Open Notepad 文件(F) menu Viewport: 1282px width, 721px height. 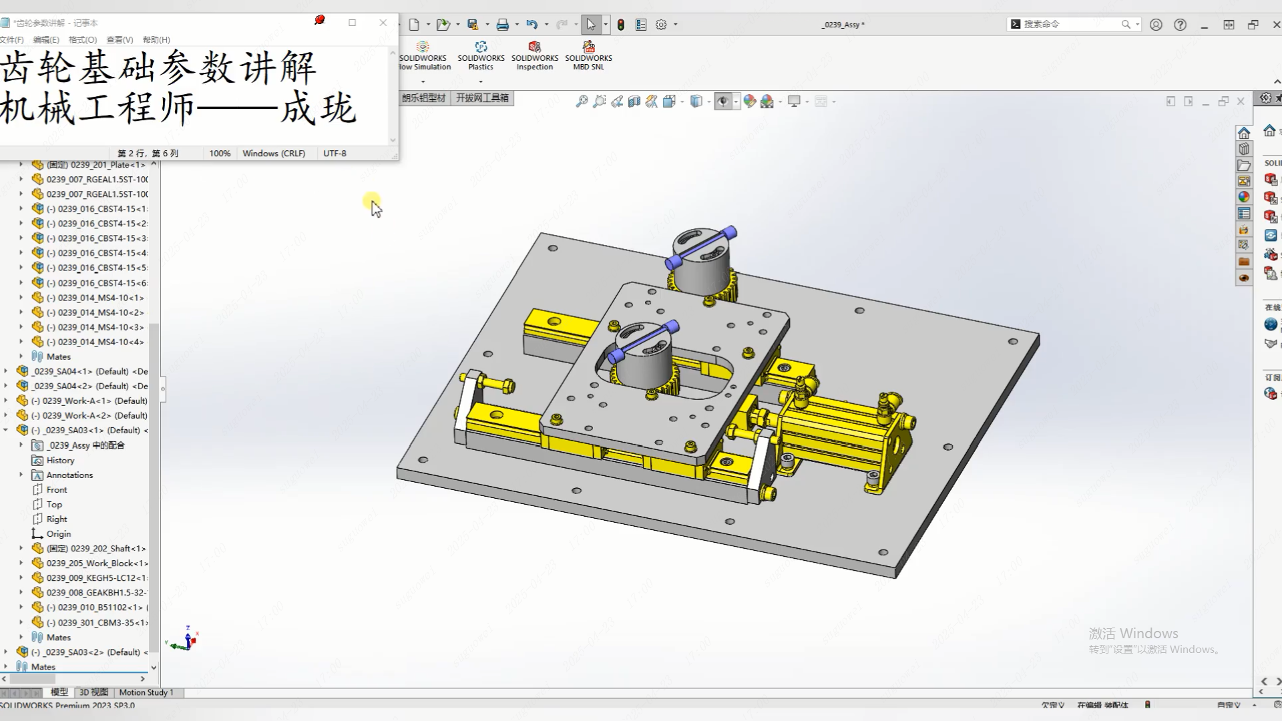pos(11,40)
